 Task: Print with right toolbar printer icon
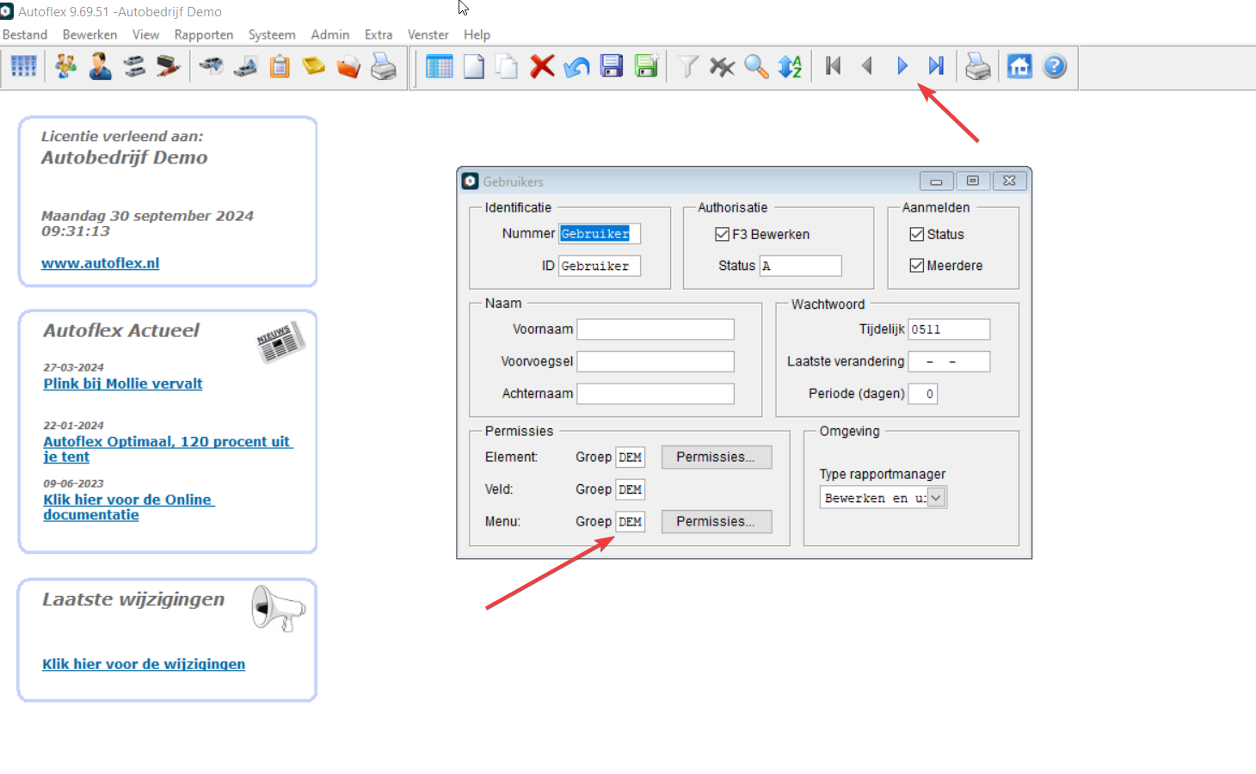point(978,66)
